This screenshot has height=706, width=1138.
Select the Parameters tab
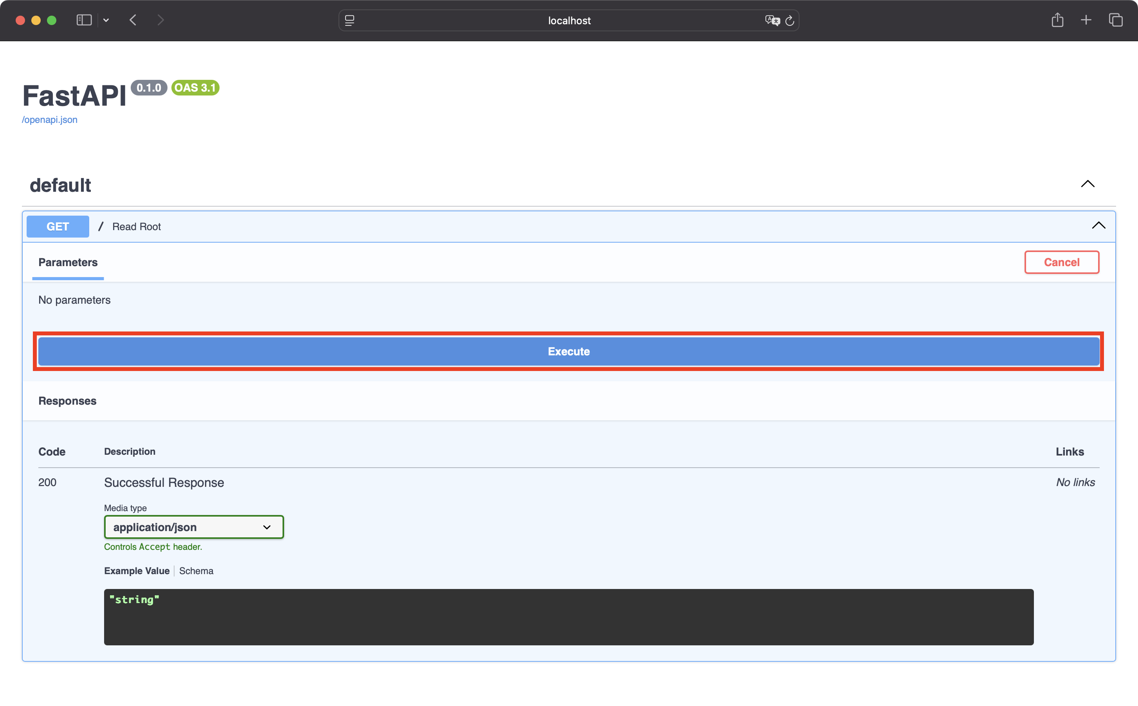[x=68, y=263]
